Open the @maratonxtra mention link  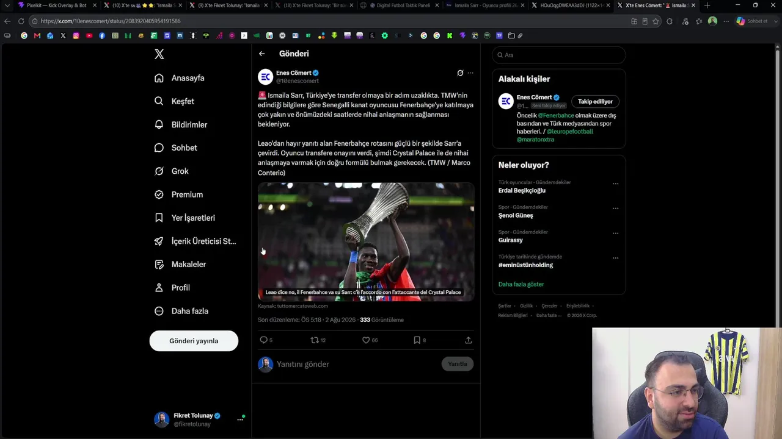point(535,140)
